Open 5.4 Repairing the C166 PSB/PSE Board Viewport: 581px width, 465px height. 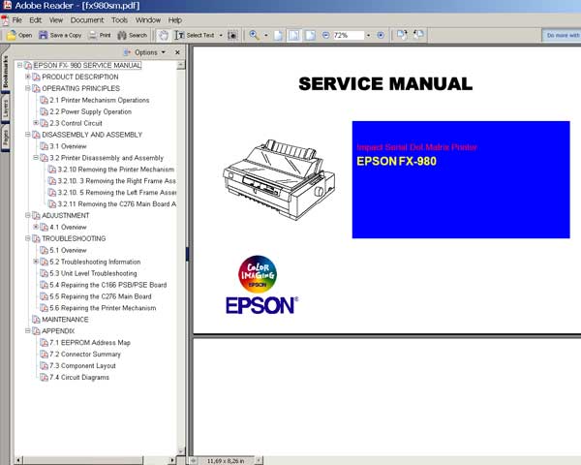(107, 285)
